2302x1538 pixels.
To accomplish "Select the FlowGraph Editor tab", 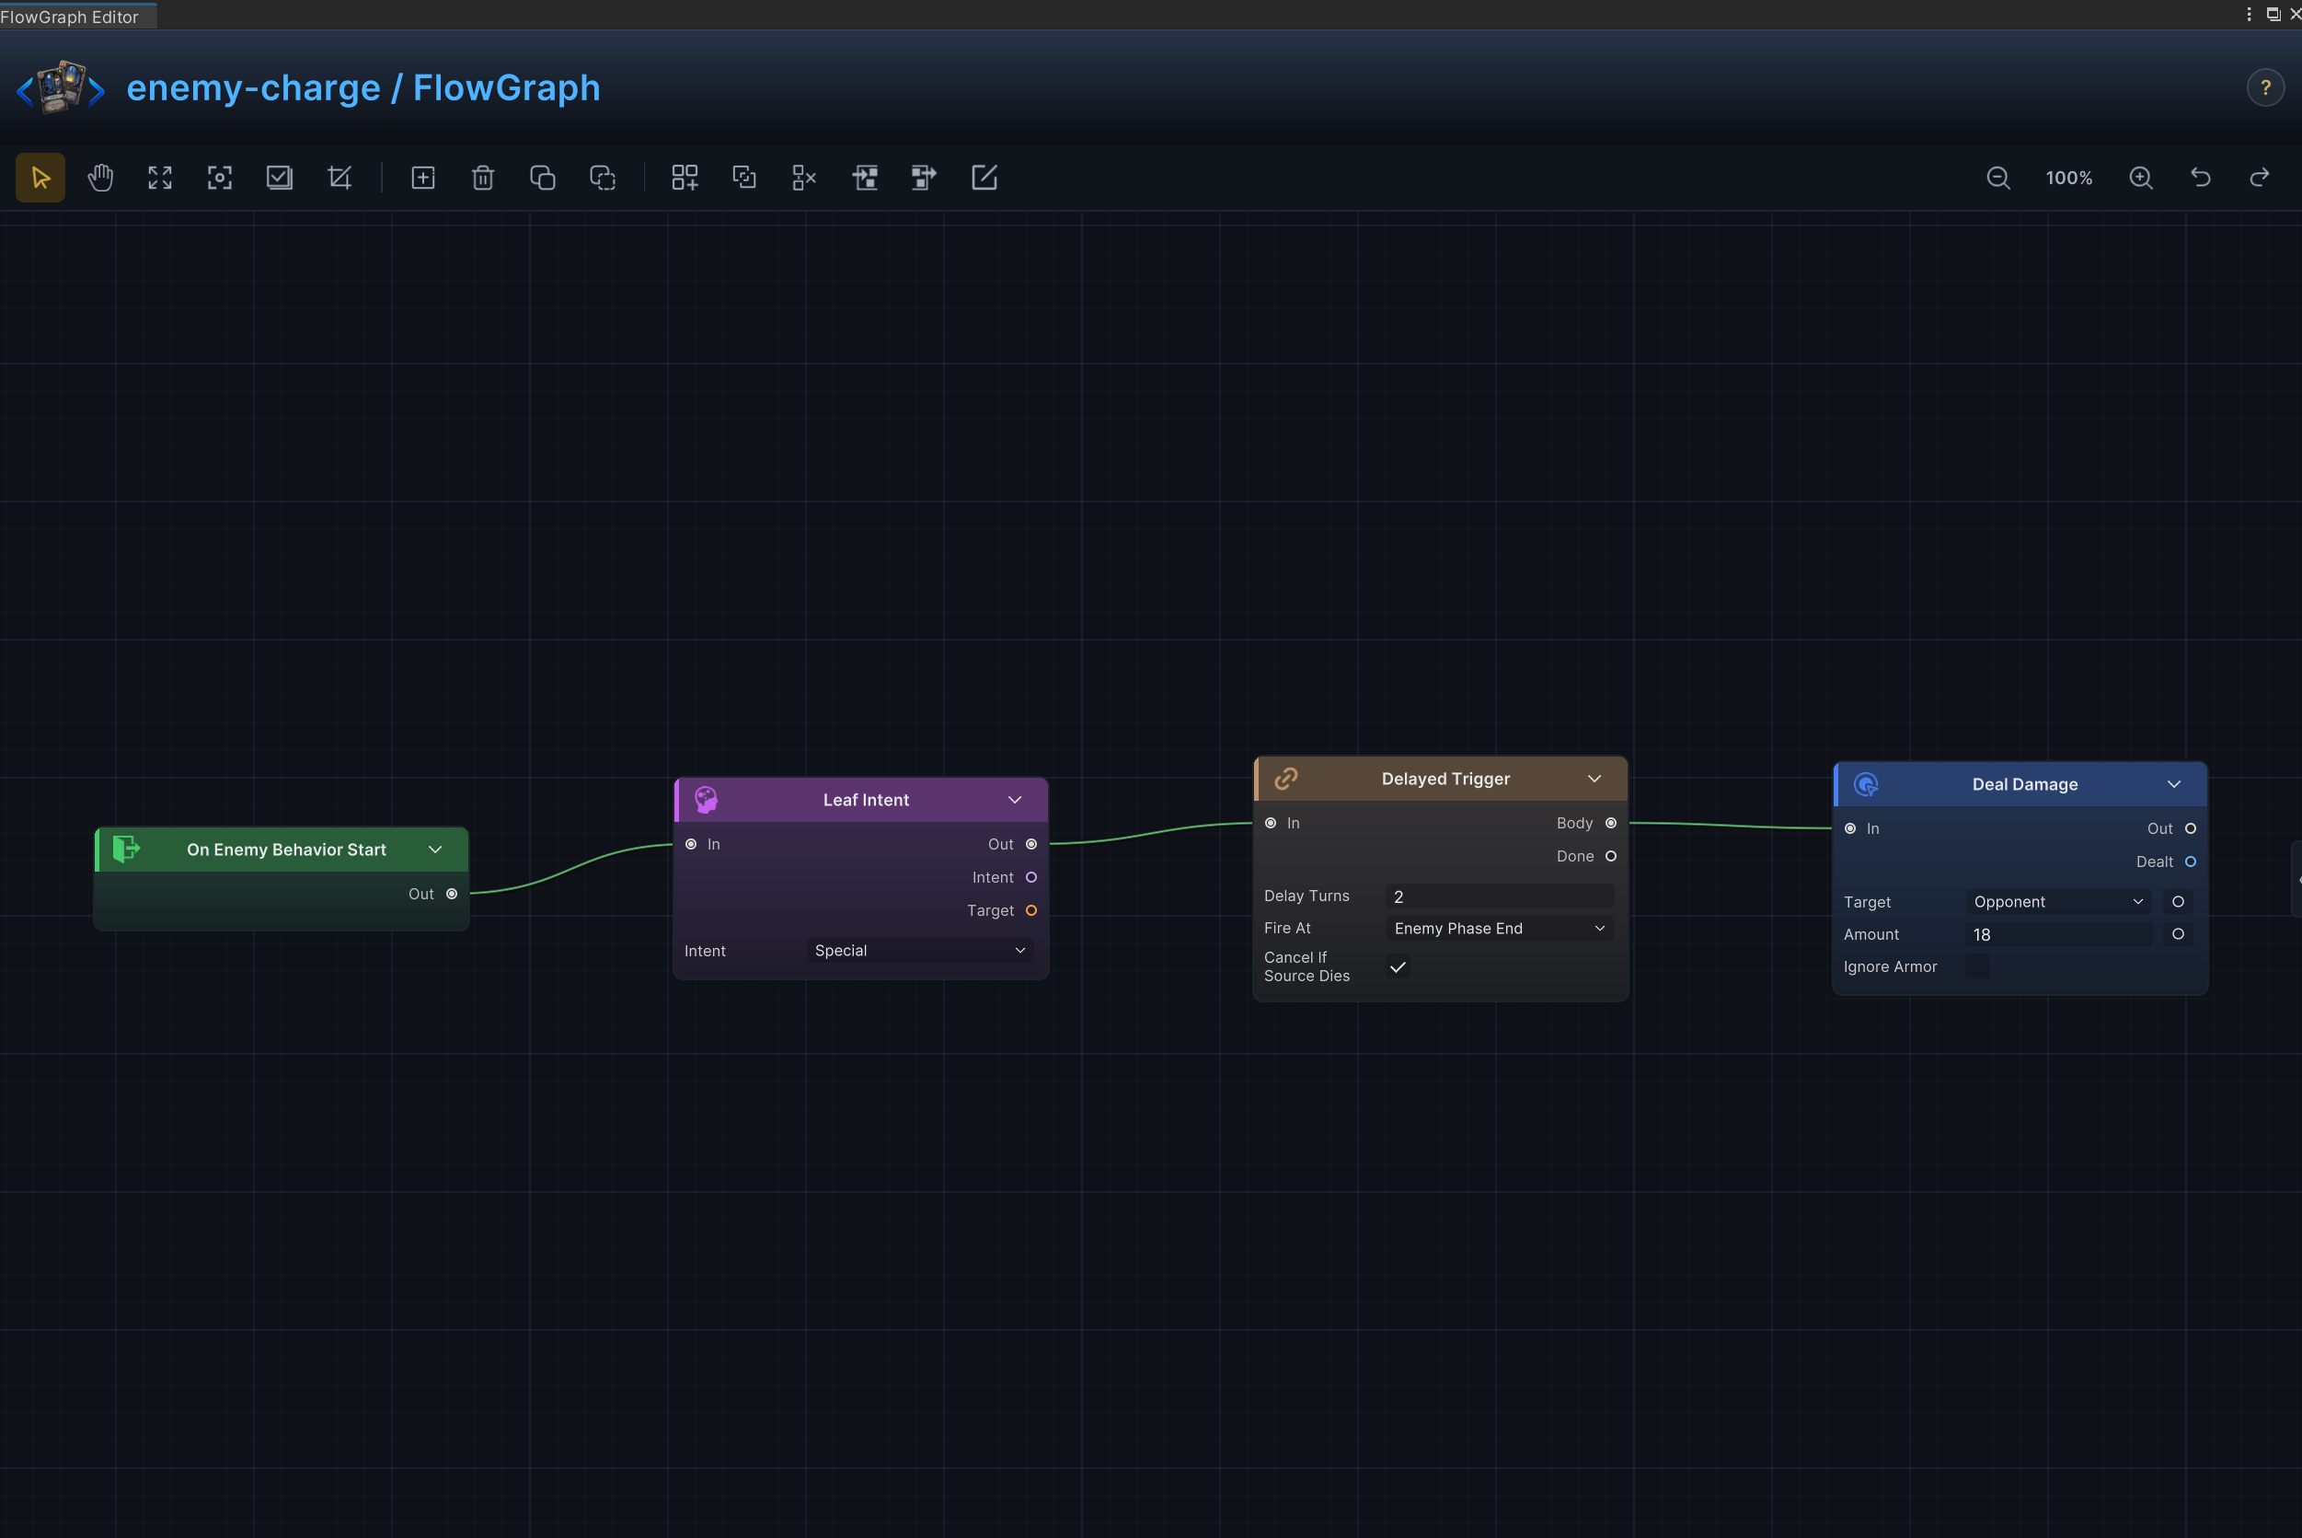I will point(76,16).
